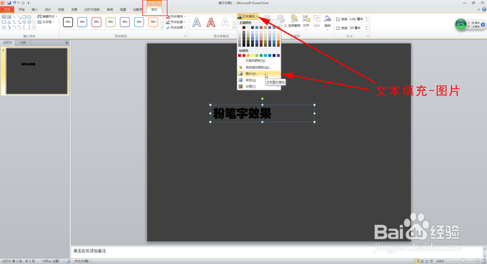Select the text box shape in shapes gallery
This screenshot has width=487, height=264.
tap(4, 17)
